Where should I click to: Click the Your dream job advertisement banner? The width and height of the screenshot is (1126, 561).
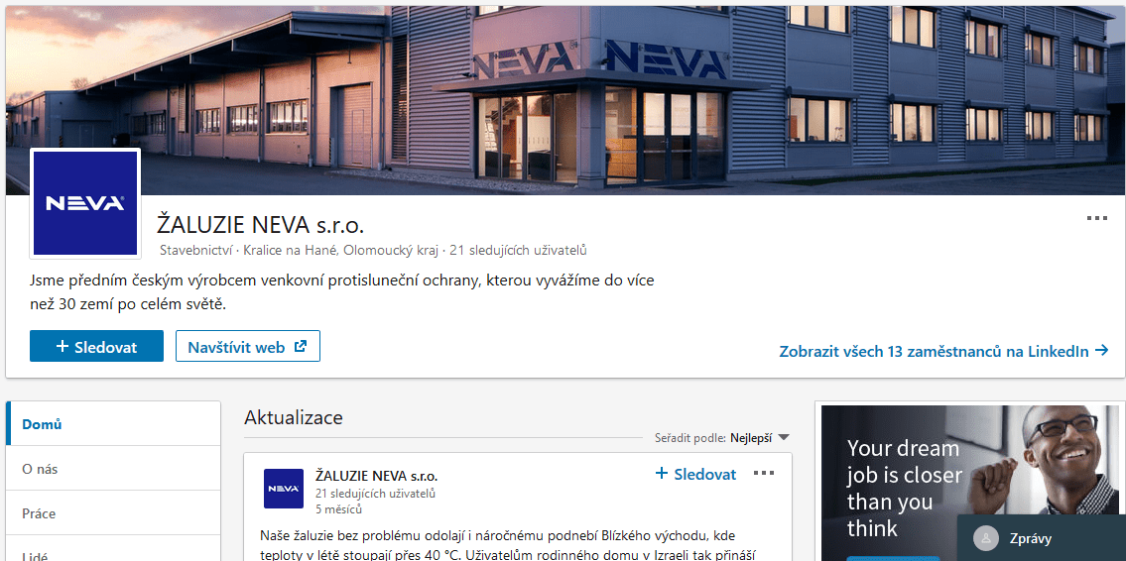(x=970, y=483)
